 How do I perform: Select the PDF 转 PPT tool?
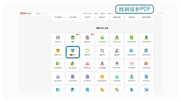coord(117,65)
